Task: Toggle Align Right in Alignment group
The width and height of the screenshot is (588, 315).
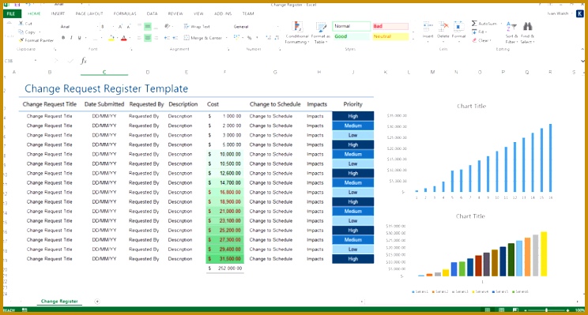Action: [x=156, y=38]
